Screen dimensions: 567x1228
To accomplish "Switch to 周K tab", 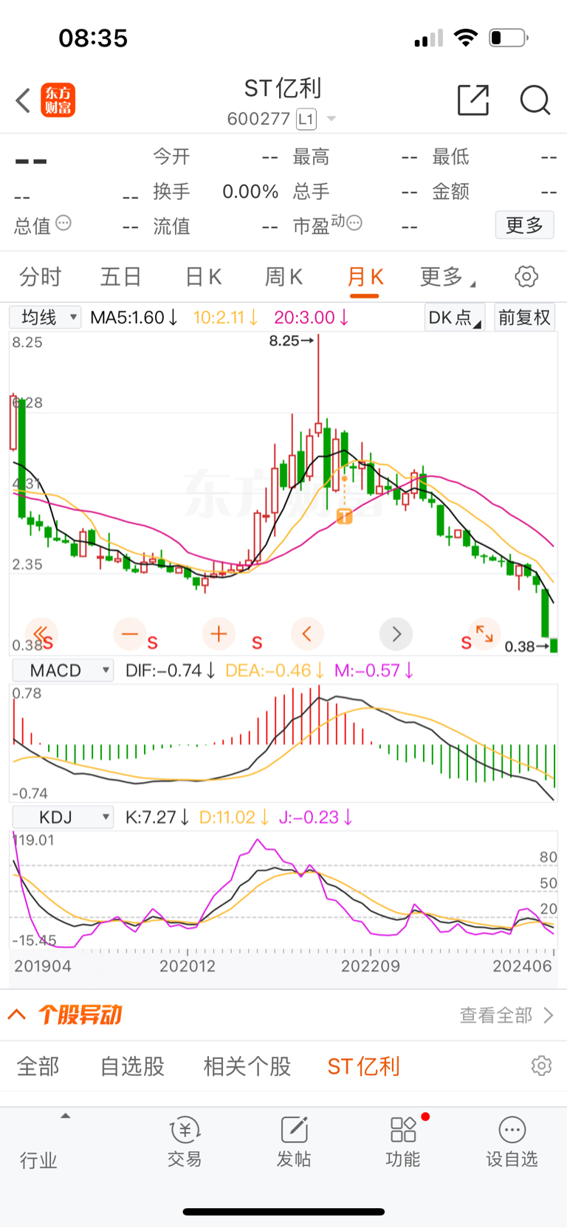I will tap(283, 277).
